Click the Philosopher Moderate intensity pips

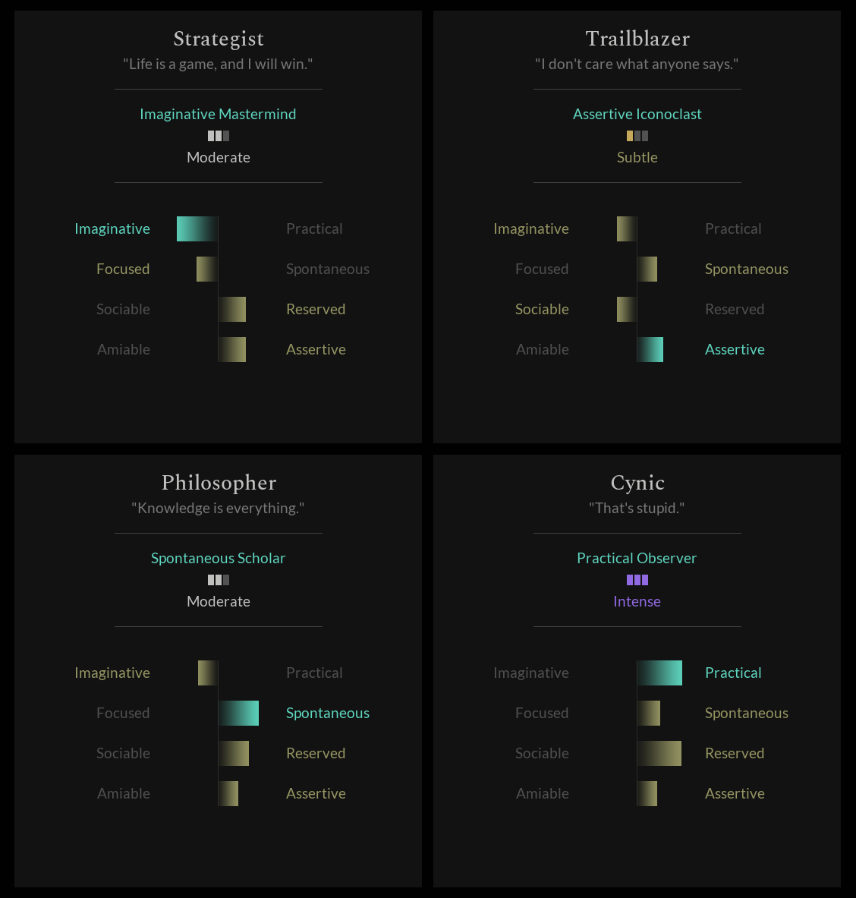click(218, 580)
